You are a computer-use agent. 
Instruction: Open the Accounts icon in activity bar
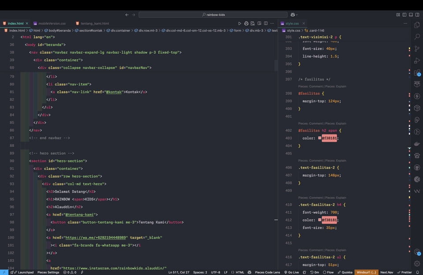[417, 252]
